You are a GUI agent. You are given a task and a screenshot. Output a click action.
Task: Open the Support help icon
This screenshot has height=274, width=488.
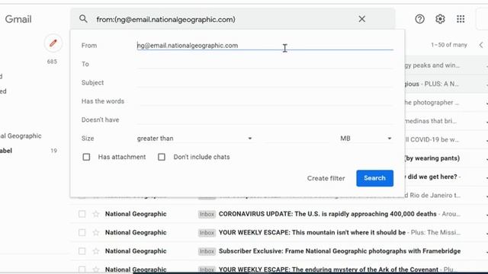(419, 19)
